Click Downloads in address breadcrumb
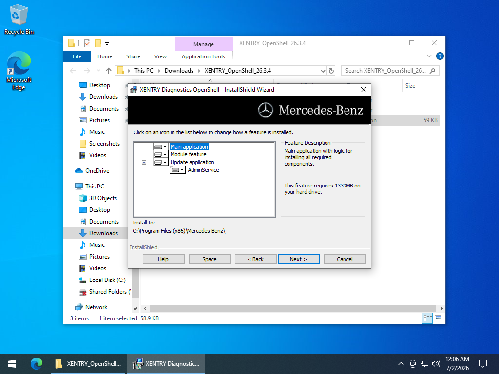Viewport: 499px width, 374px height. pyautogui.click(x=179, y=71)
